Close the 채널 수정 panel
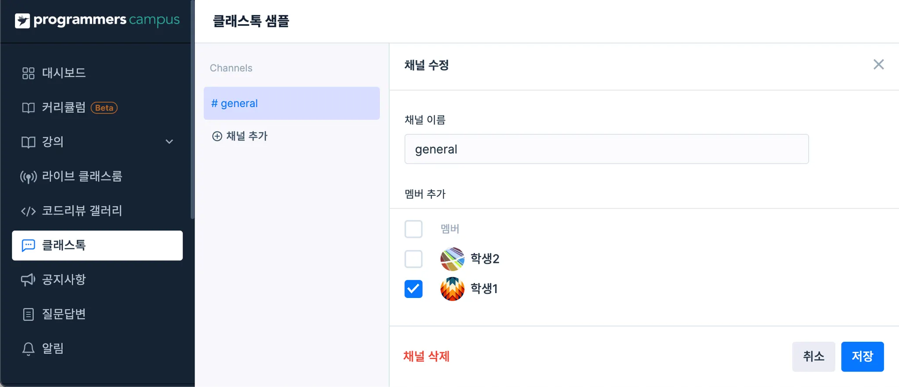The width and height of the screenshot is (899, 387). point(878,65)
